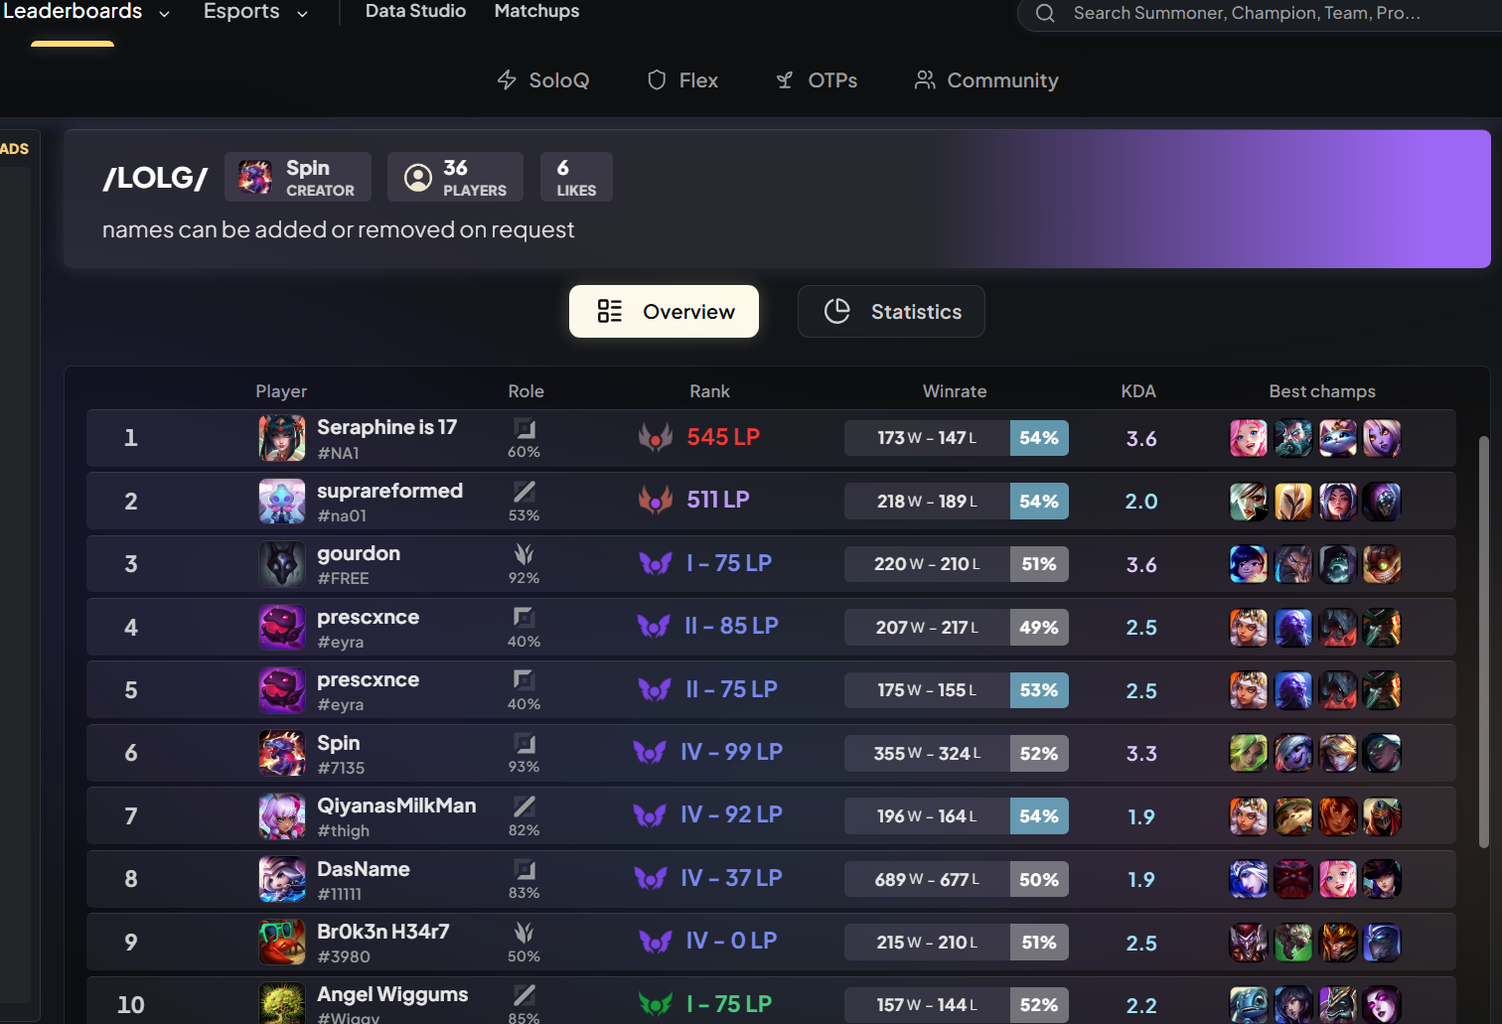Click the 173 W - 147 L winrate bar
Viewport: 1502px width, 1024px height.
[x=957, y=438]
